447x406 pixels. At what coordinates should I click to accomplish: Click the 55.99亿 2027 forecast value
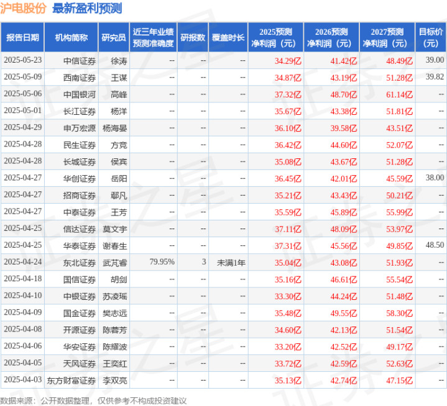[399, 212]
